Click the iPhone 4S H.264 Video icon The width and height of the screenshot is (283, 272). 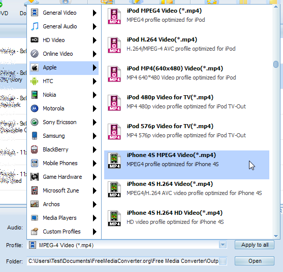tap(114, 189)
